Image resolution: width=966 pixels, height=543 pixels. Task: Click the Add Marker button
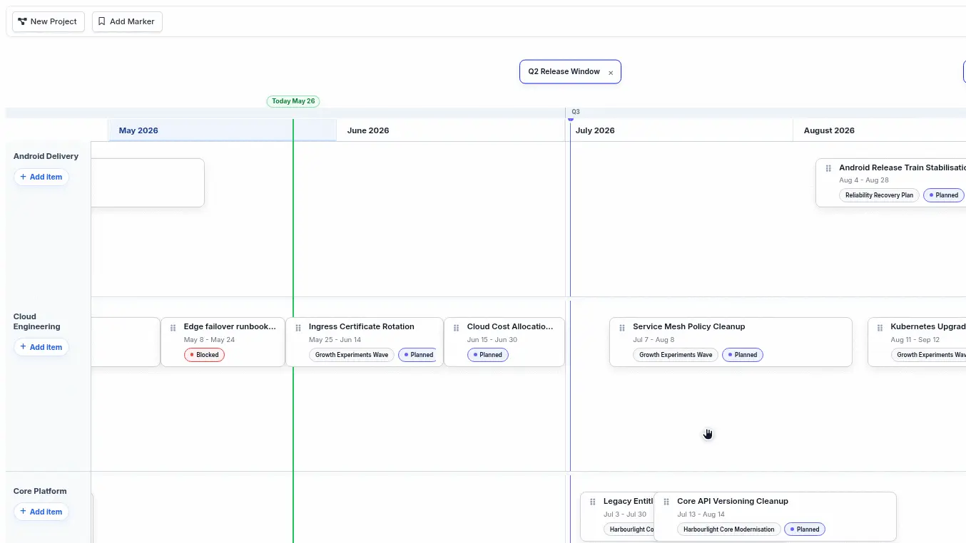[x=127, y=21]
